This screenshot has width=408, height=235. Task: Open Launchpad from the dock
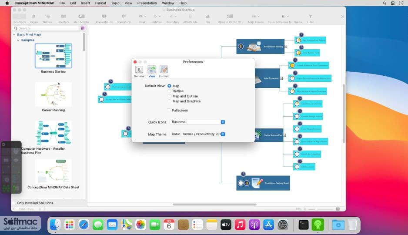[70, 225]
